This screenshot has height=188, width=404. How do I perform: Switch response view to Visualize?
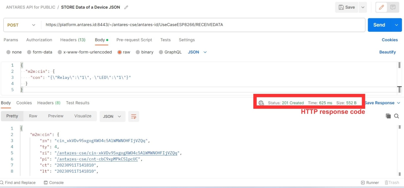pos(83,116)
